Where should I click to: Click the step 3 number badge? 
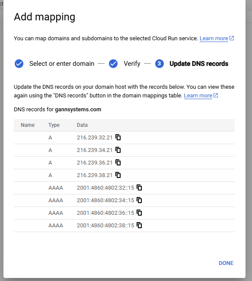(x=159, y=64)
